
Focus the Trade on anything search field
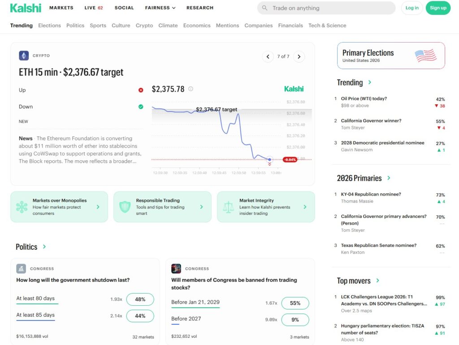coord(326,8)
